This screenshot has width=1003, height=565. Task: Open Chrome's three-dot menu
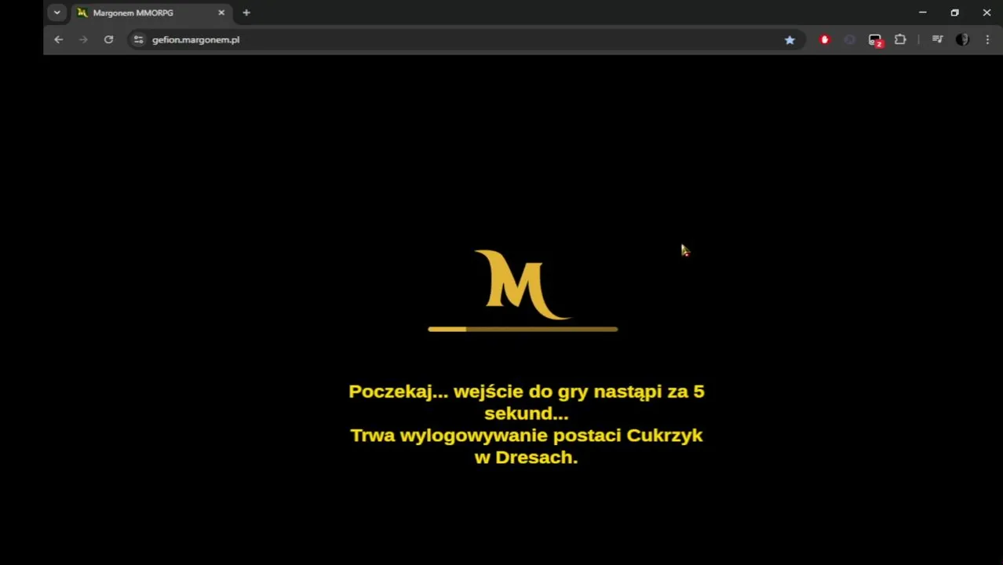point(987,39)
